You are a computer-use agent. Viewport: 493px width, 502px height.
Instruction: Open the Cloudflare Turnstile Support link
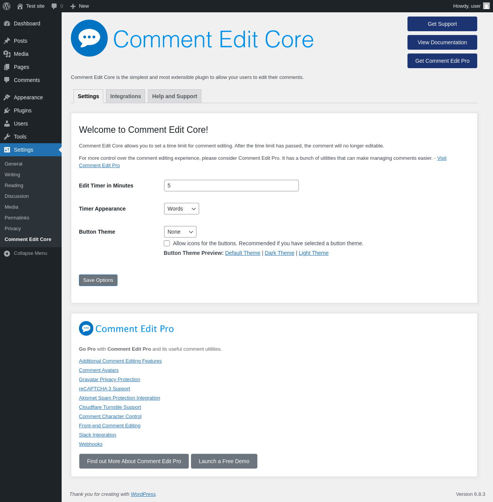[x=110, y=407]
